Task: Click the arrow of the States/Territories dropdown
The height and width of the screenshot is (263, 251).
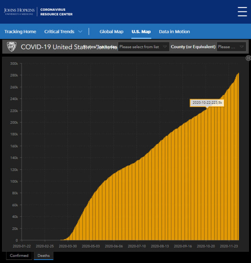Action: (165, 47)
